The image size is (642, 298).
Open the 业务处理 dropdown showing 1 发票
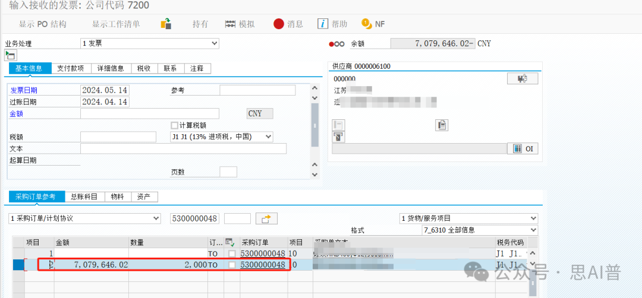pyautogui.click(x=149, y=43)
